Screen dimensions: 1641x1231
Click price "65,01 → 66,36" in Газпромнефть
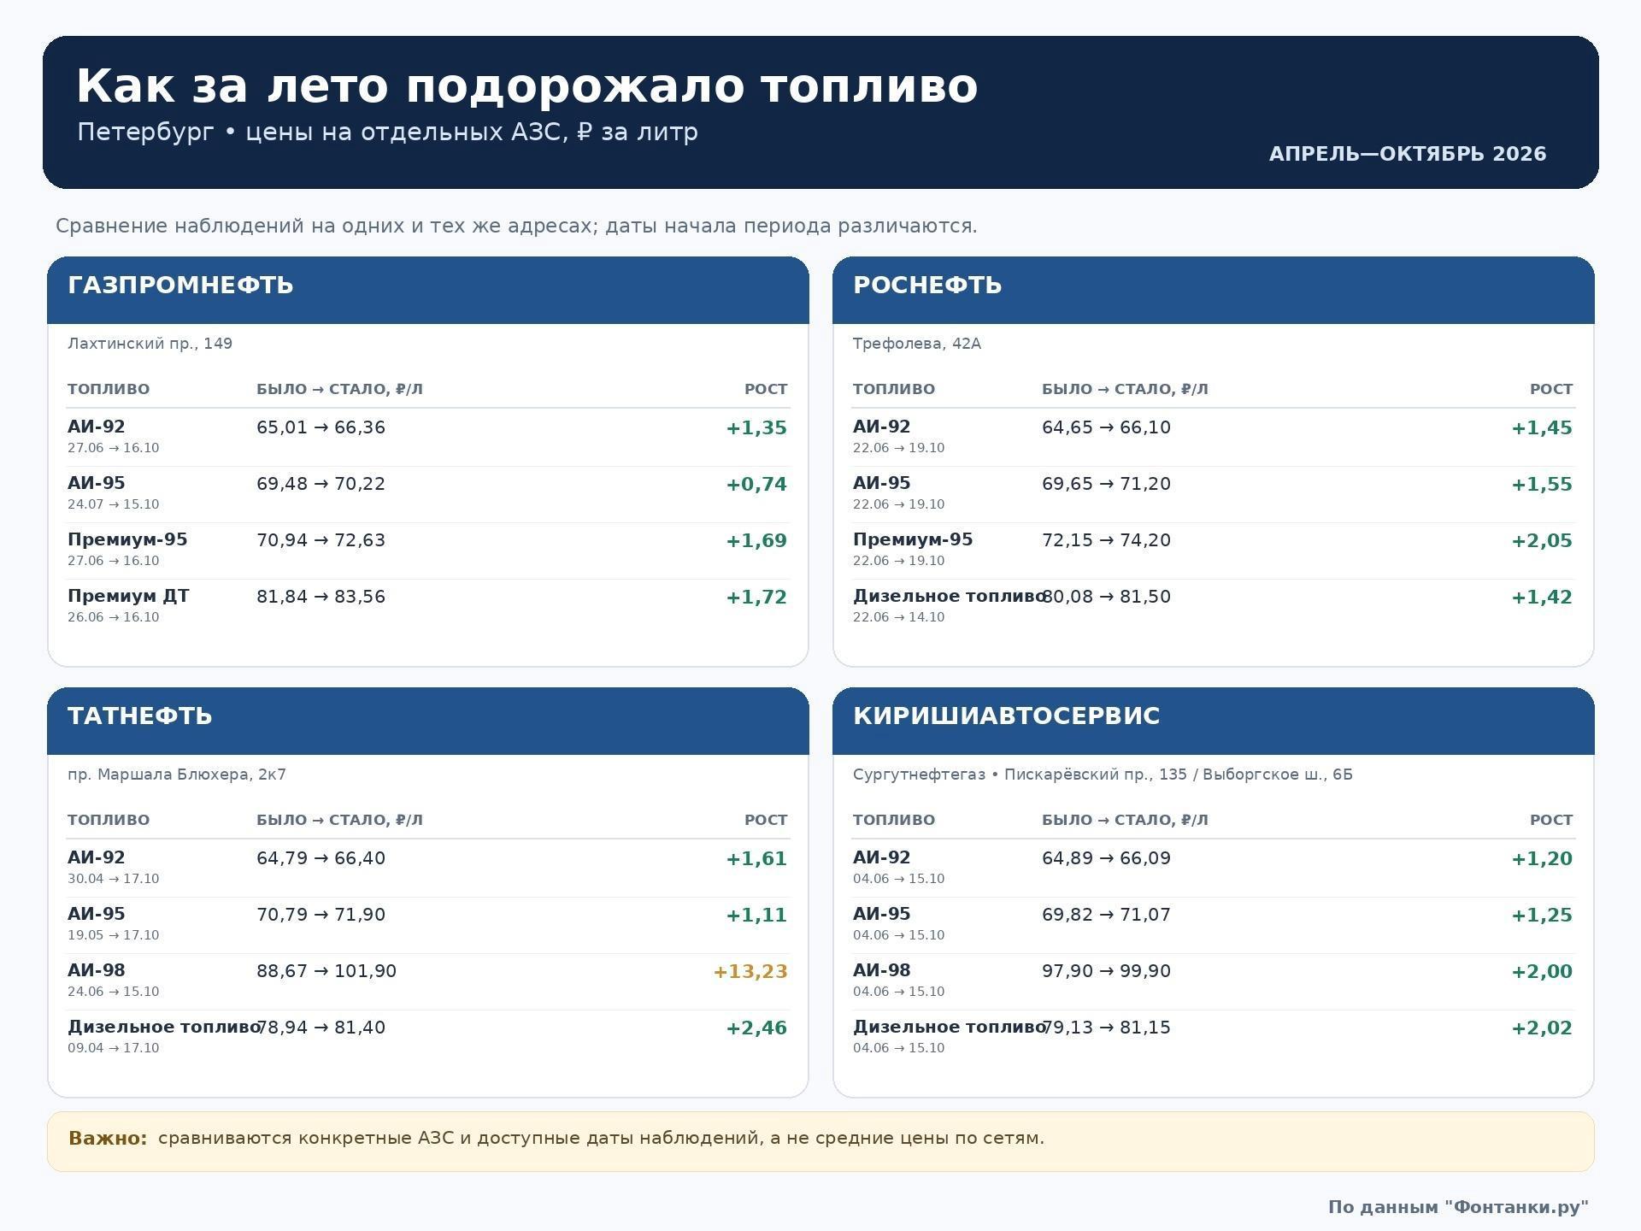[x=321, y=427]
